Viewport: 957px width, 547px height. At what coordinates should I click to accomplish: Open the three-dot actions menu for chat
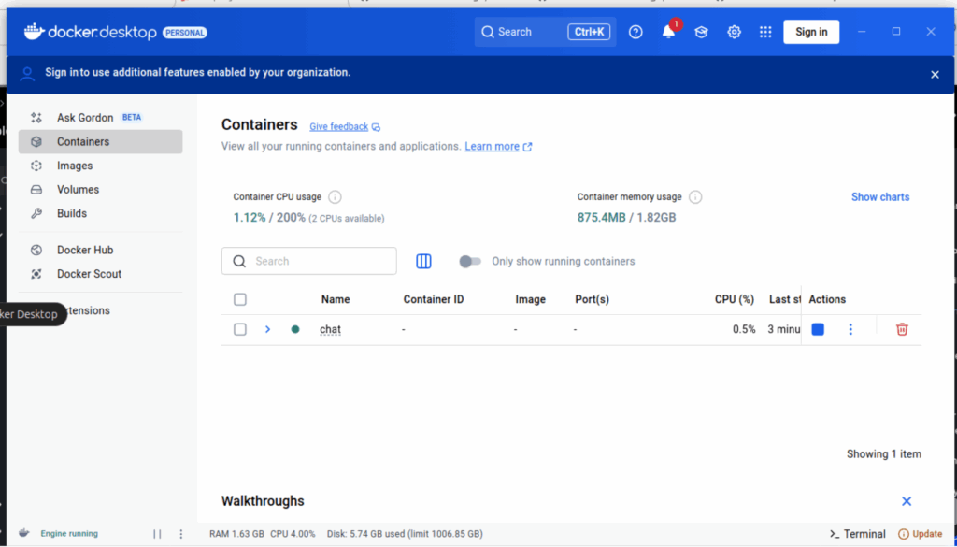(850, 330)
